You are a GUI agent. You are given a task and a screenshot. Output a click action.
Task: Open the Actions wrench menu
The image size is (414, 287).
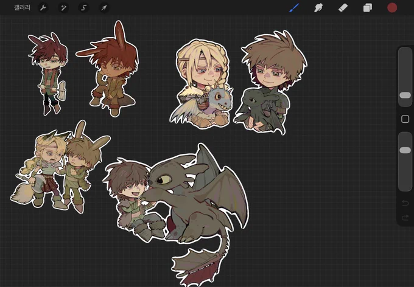(43, 8)
